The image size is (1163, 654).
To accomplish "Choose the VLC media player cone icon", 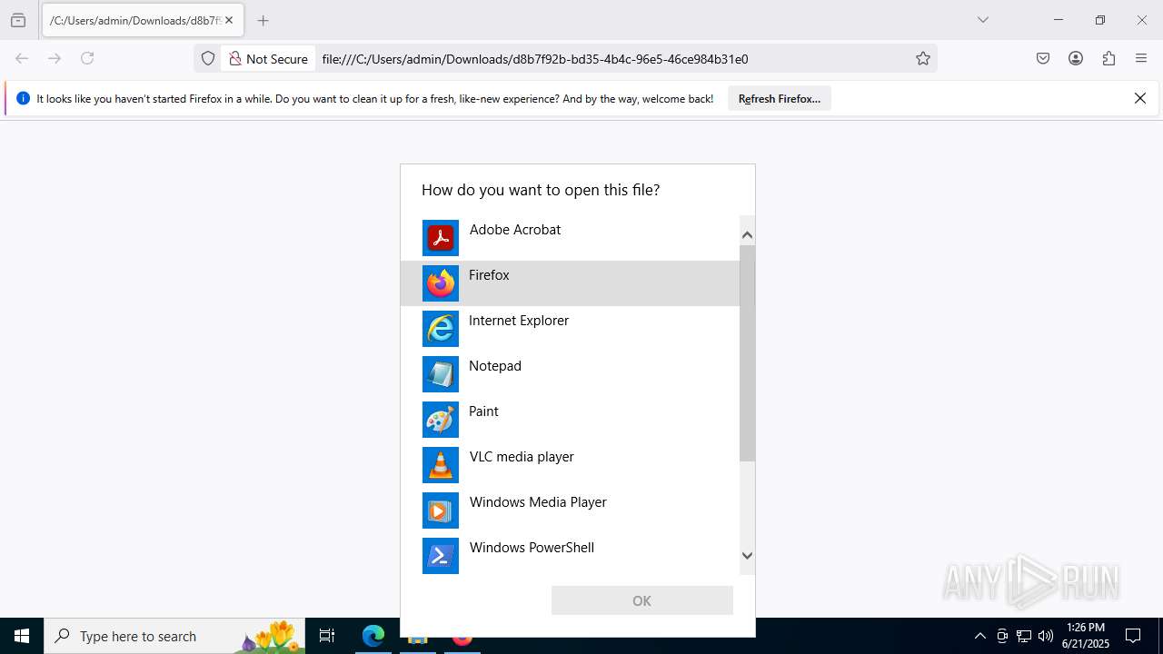I will (x=441, y=465).
